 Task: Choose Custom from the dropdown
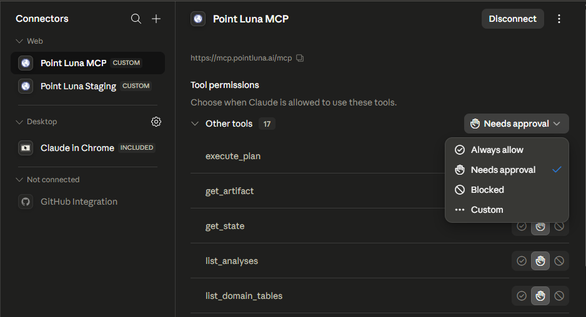(507, 210)
